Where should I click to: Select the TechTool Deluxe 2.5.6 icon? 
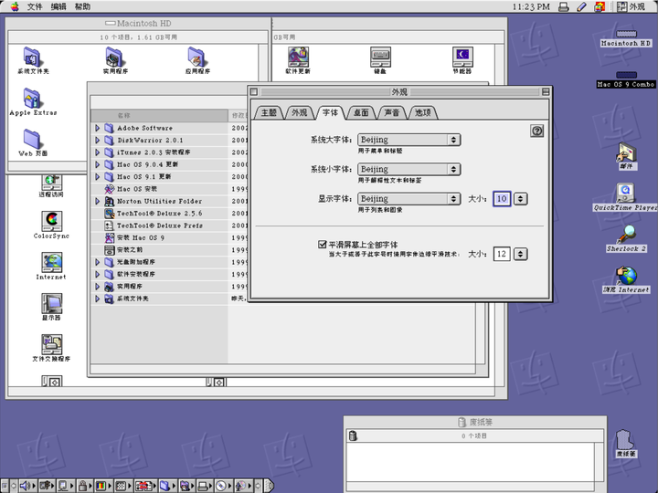pos(109,214)
